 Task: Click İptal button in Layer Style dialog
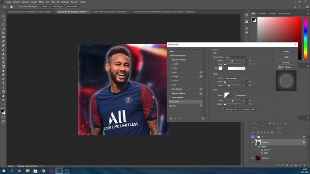(286, 57)
